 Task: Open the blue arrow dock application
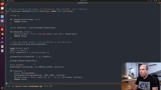pos(2,42)
